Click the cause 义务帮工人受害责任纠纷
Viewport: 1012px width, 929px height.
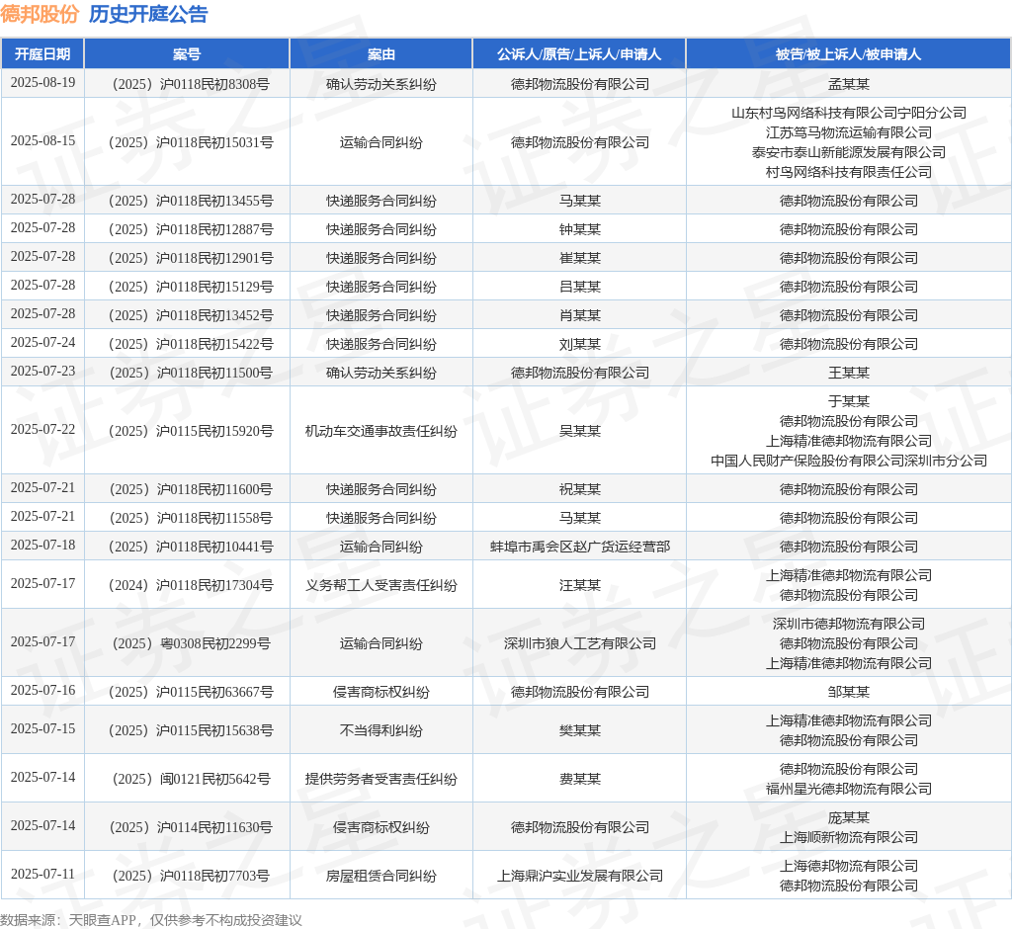click(x=381, y=585)
